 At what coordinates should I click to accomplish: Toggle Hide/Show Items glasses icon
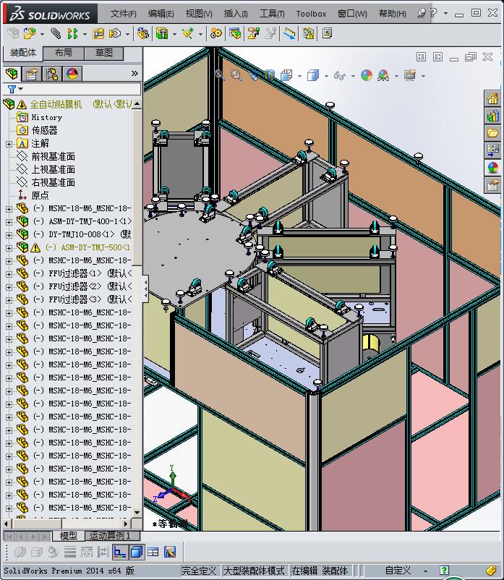coord(339,76)
